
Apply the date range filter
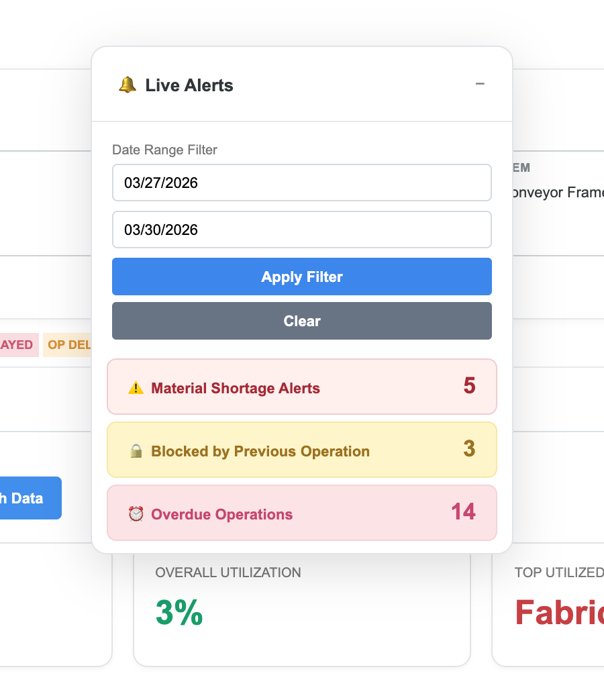pyautogui.click(x=302, y=277)
